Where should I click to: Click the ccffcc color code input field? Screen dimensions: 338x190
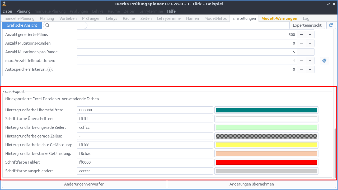pyautogui.click(x=145, y=127)
